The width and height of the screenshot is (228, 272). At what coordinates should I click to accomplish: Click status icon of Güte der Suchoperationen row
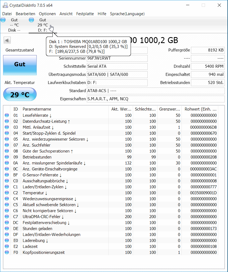(7, 151)
